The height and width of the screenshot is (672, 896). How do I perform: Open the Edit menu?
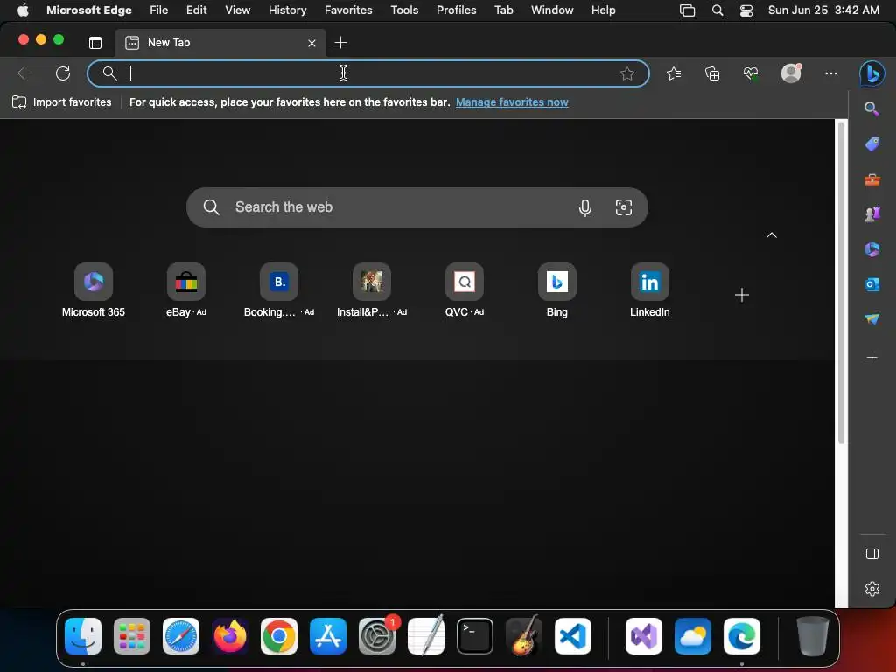point(197,10)
